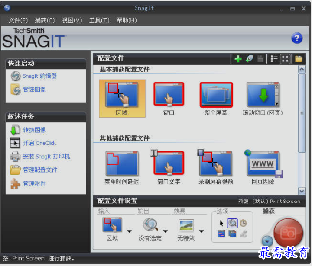Click the printer icon beside 安装 SnagIt 打印机
The image size is (312, 266).
click(15, 156)
